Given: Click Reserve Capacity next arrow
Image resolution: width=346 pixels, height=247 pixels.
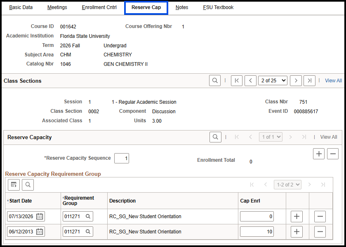Looking at the screenshot, I should point(290,137).
